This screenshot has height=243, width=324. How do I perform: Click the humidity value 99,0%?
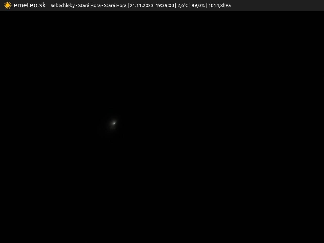(x=198, y=6)
